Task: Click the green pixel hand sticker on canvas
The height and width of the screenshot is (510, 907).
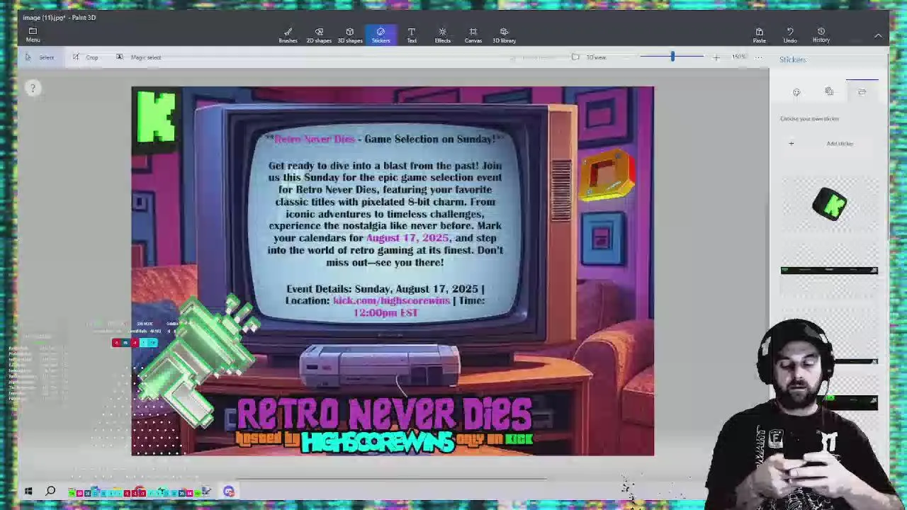Action: tap(201, 362)
